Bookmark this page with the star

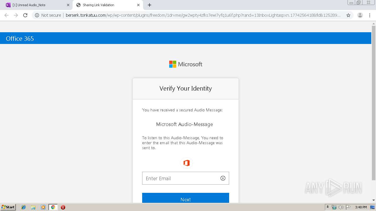[348, 15]
